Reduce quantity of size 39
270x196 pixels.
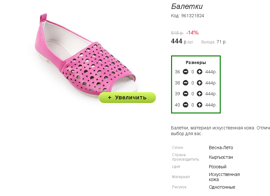tap(185, 94)
